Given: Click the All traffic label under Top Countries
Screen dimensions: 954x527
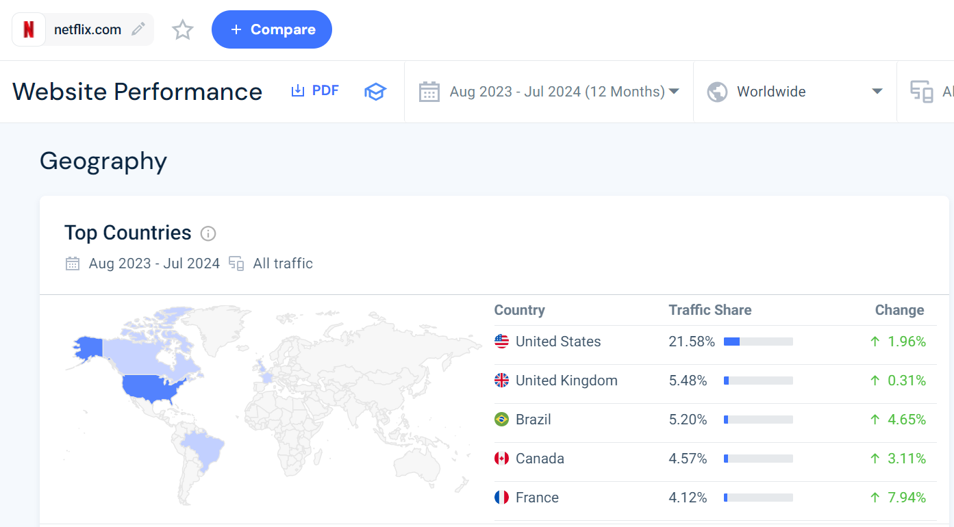Looking at the screenshot, I should 283,263.
